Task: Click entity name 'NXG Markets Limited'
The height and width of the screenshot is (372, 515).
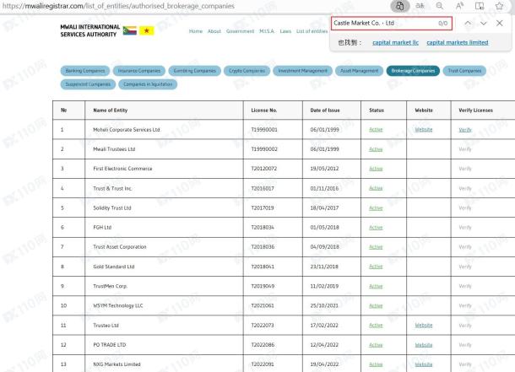Action: coord(117,364)
